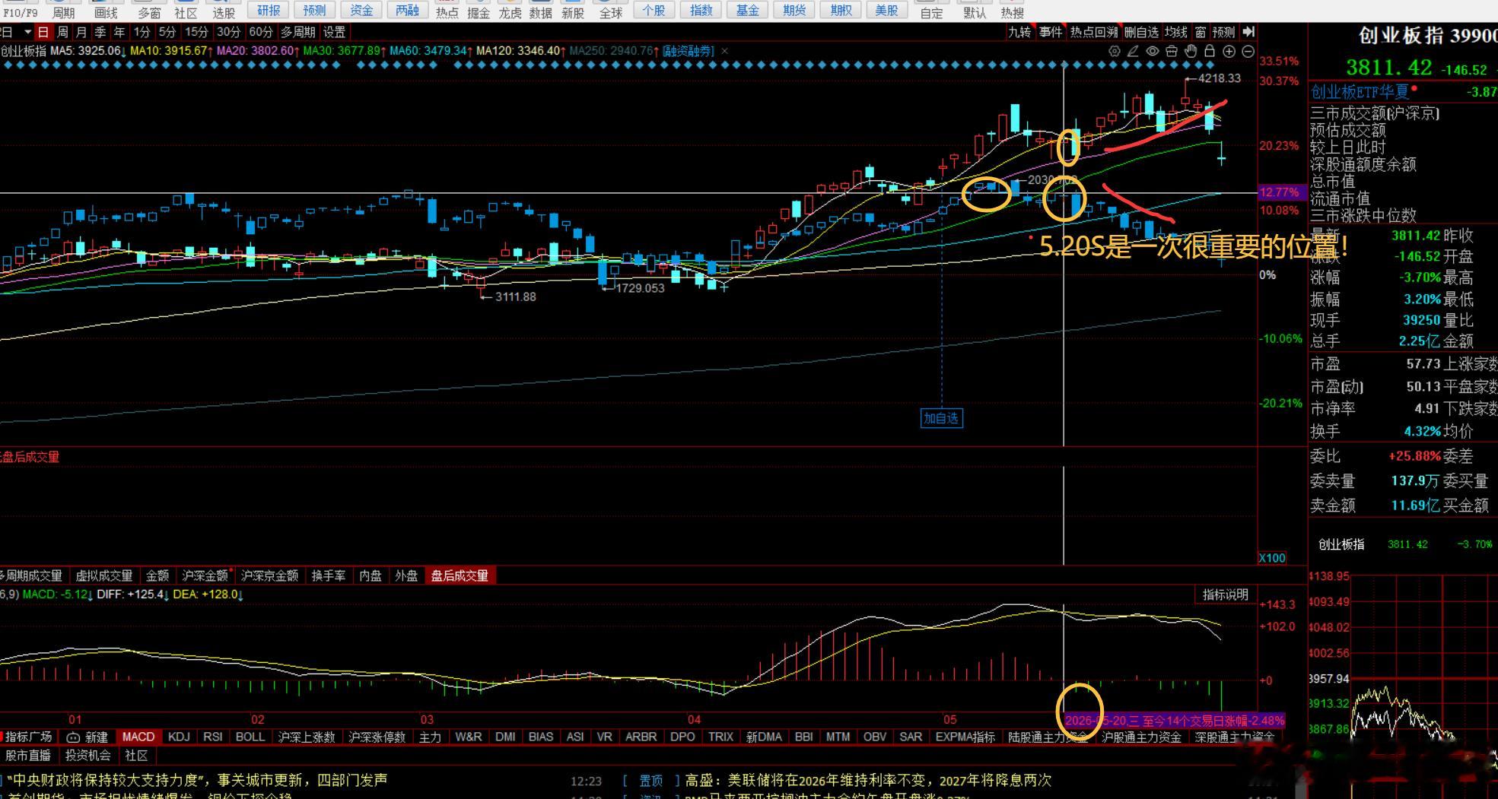Switch volume panel to 换手率 tab

click(x=329, y=575)
